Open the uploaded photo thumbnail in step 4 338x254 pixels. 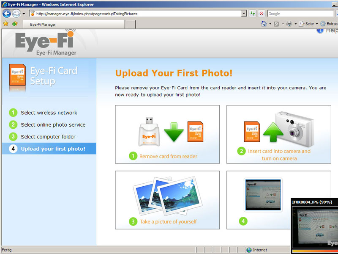[x=263, y=195]
